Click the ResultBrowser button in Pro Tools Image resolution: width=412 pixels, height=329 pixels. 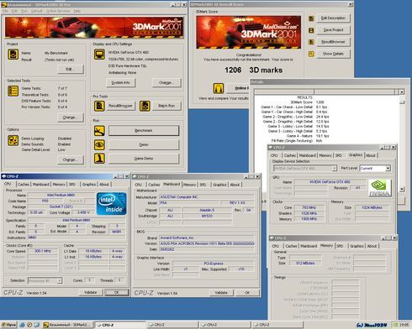click(120, 106)
